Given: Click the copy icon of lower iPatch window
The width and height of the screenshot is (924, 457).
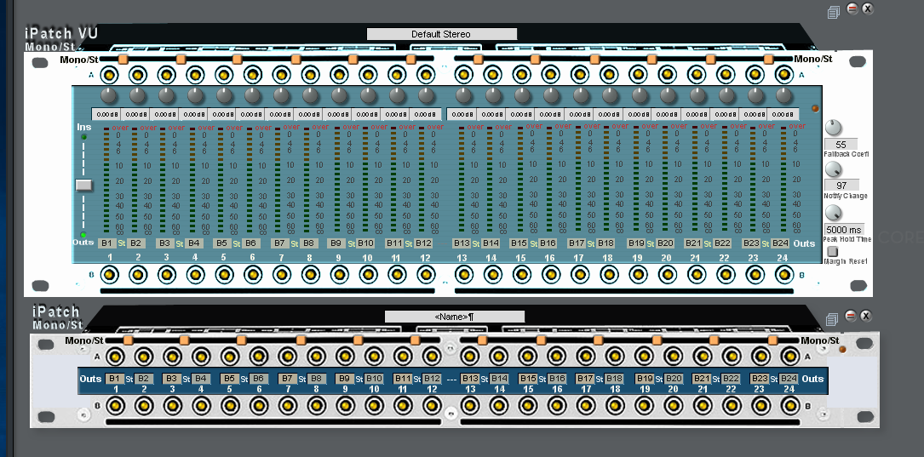Looking at the screenshot, I should 831,319.
